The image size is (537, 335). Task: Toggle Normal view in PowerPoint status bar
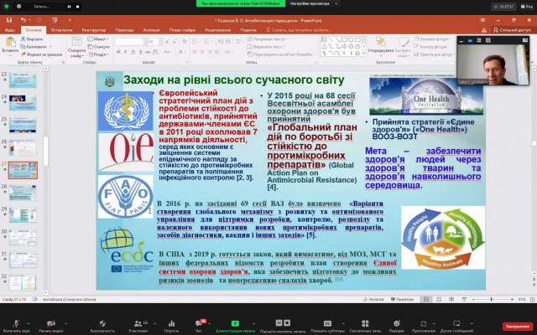coord(426,299)
